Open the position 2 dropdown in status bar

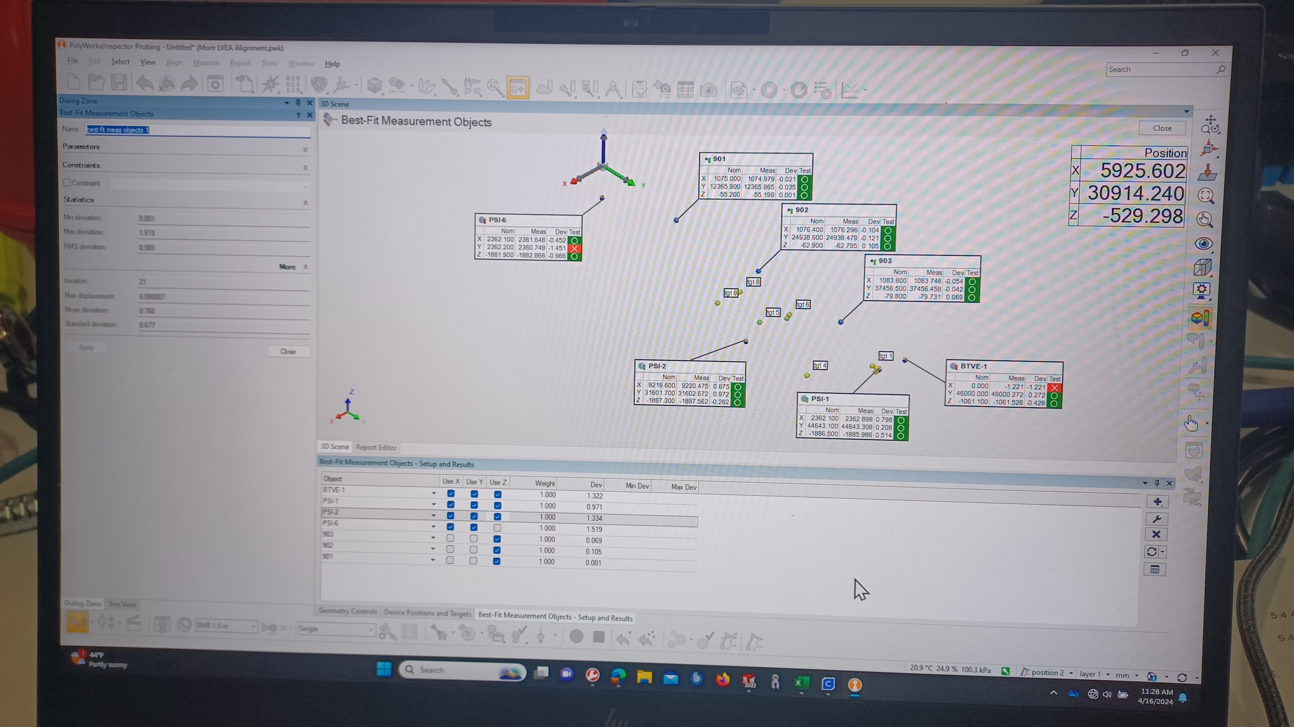coord(1071,673)
